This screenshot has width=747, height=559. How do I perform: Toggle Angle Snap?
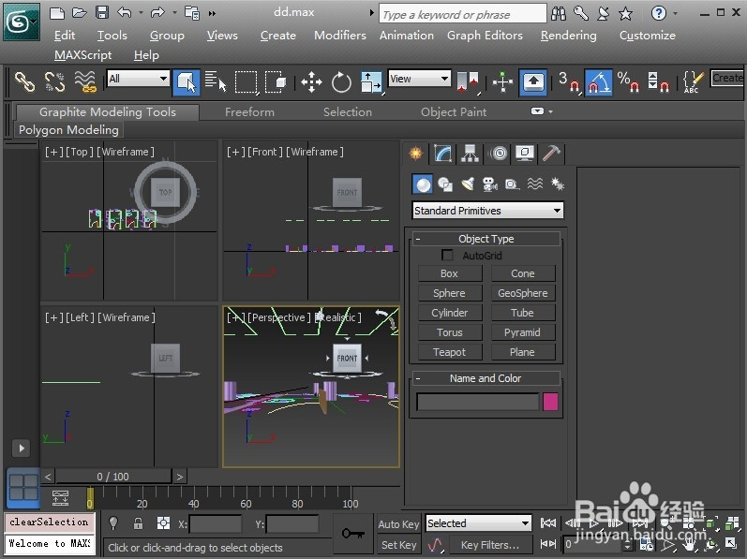pyautogui.click(x=599, y=82)
